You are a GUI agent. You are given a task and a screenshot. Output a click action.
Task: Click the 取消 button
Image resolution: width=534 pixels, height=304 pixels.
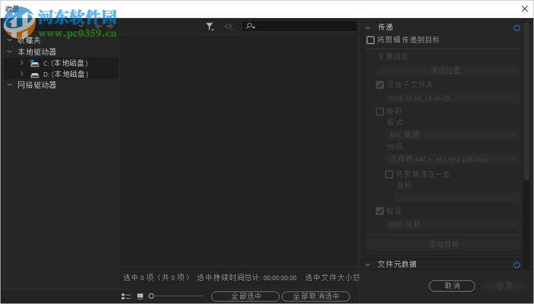(x=452, y=286)
